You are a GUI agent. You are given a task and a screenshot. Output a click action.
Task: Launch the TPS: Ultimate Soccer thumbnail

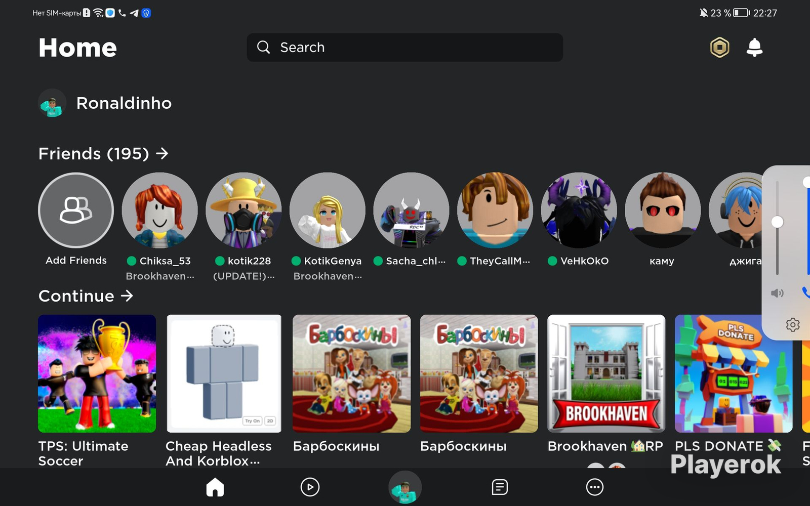click(97, 373)
